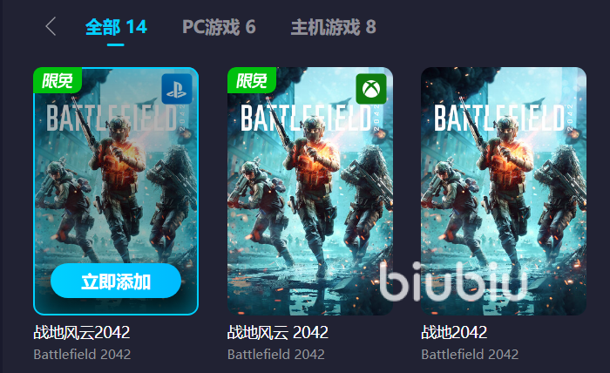Click 限免 tag on Xbox card
The width and height of the screenshot is (610, 373).
(252, 80)
